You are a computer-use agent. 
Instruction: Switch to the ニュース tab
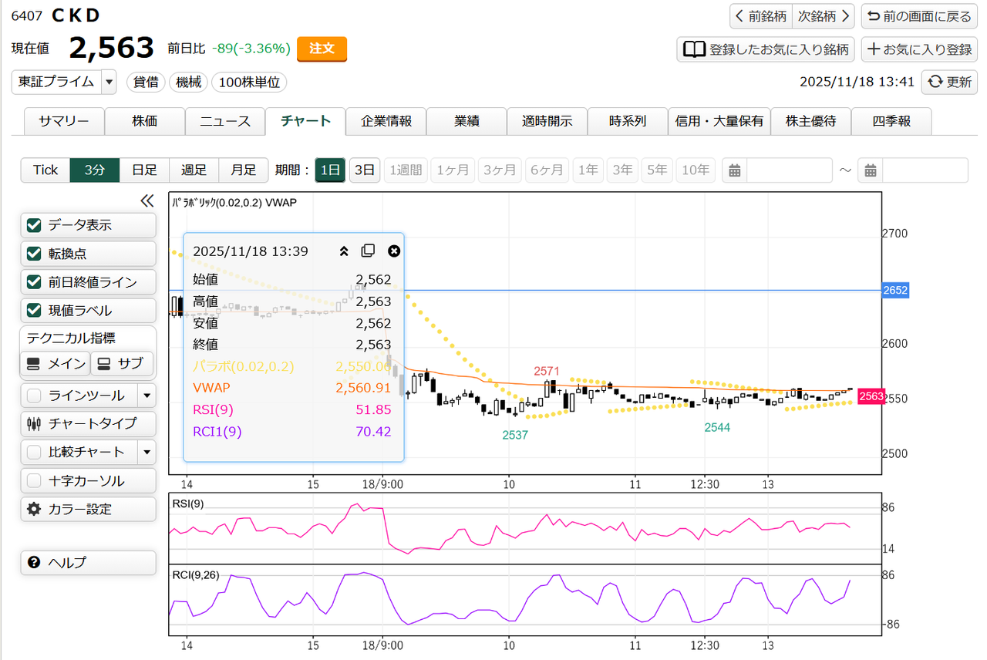click(x=225, y=121)
